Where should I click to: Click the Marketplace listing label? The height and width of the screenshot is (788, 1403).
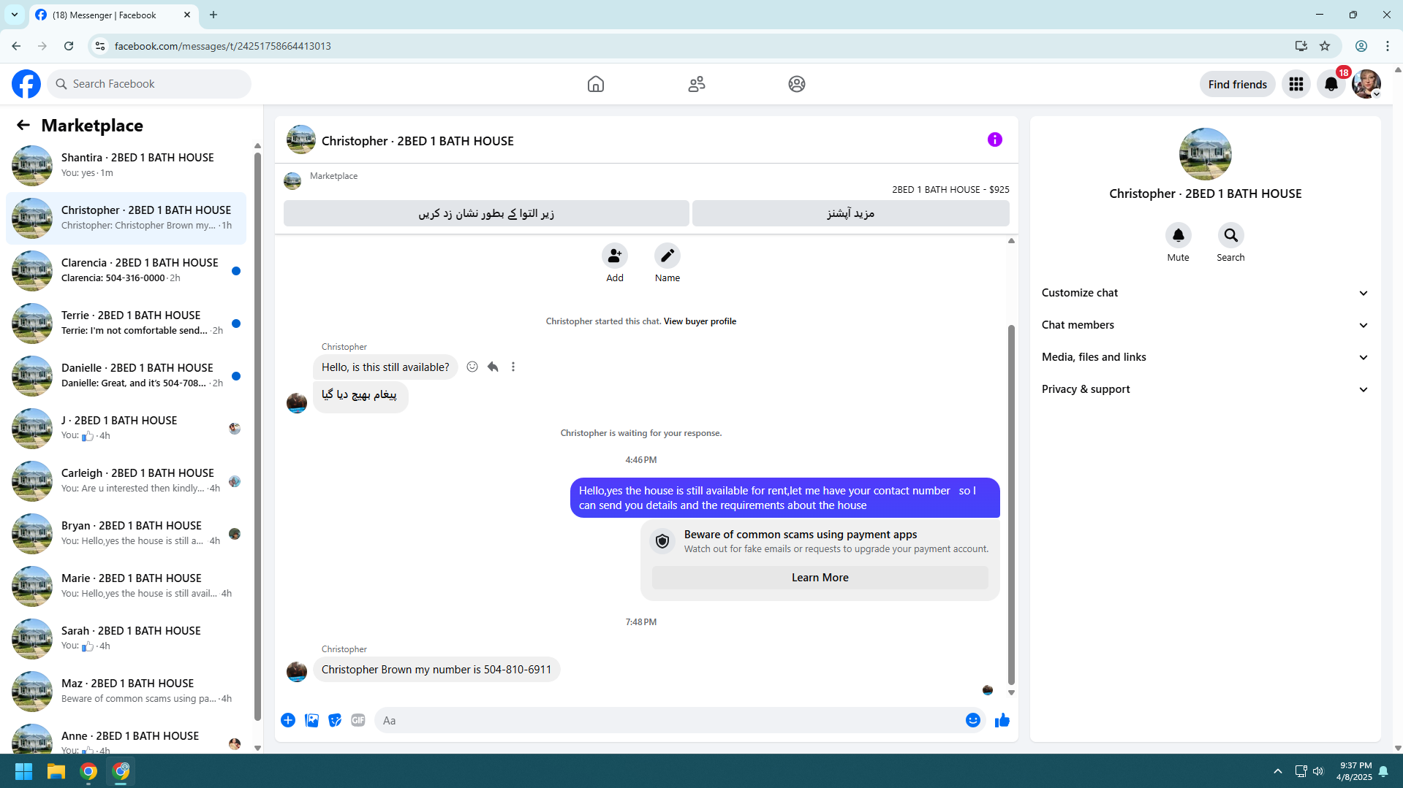point(333,176)
